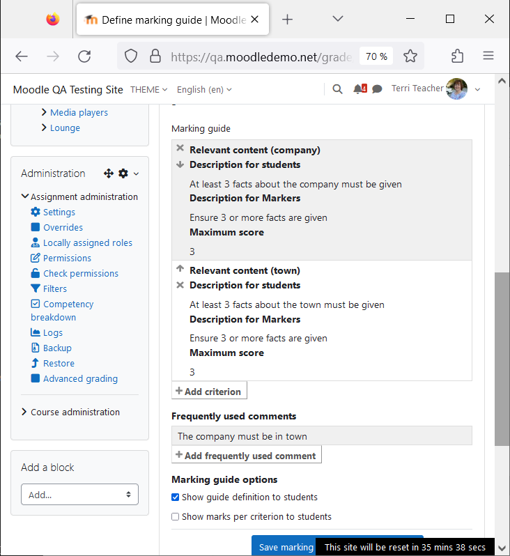Expand the Terri Teacher user menu arrow
This screenshot has height=556, width=510.
[x=477, y=89]
